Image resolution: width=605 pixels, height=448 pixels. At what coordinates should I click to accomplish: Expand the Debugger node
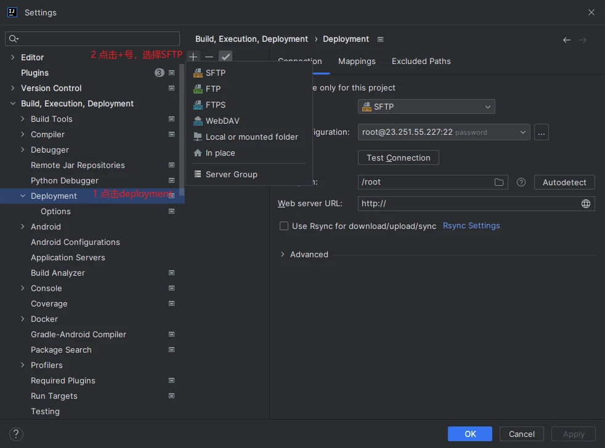click(x=22, y=150)
